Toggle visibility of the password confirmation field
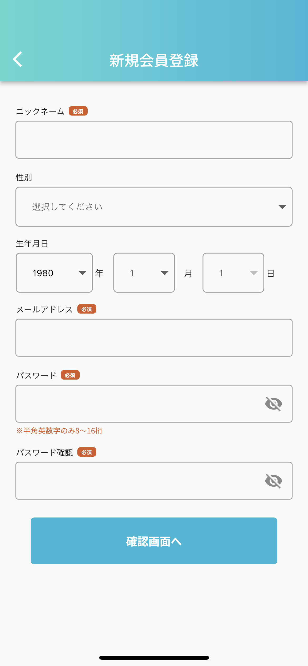308x666 pixels. (x=274, y=481)
